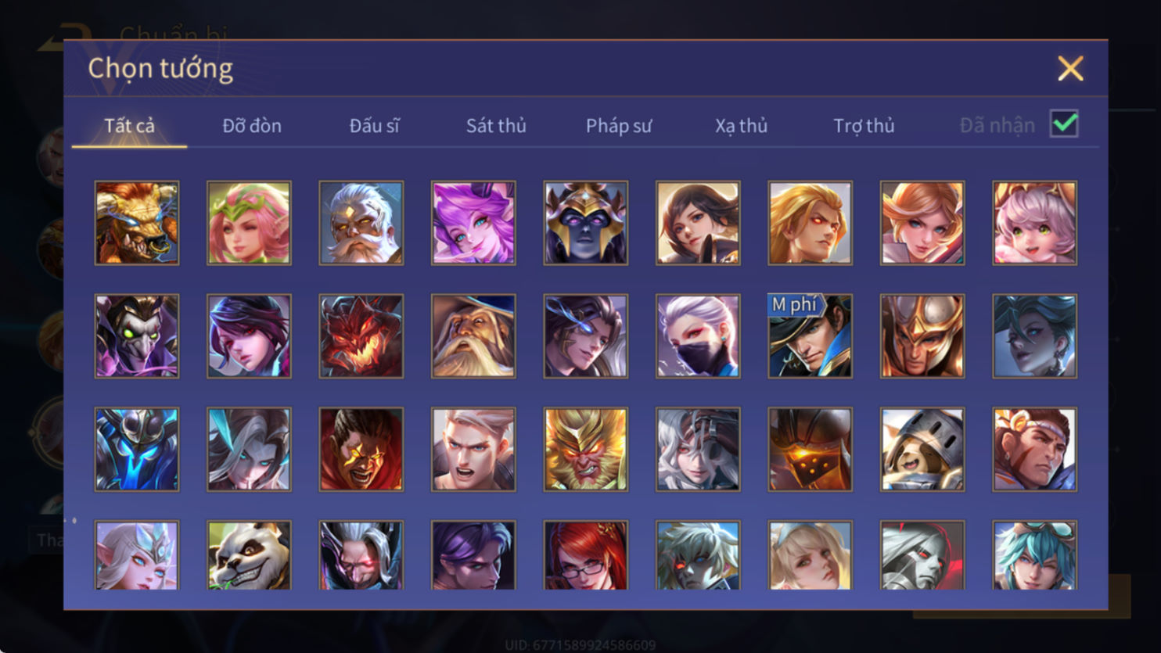Select the bear in knight helmet portrait
The width and height of the screenshot is (1161, 653).
[922, 450]
